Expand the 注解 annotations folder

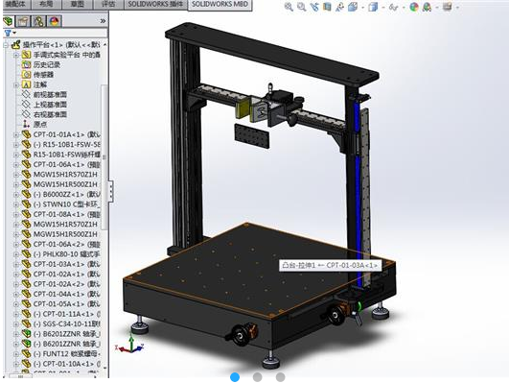16,84
